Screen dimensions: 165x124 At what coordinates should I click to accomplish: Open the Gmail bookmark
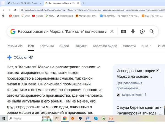click(26, 16)
